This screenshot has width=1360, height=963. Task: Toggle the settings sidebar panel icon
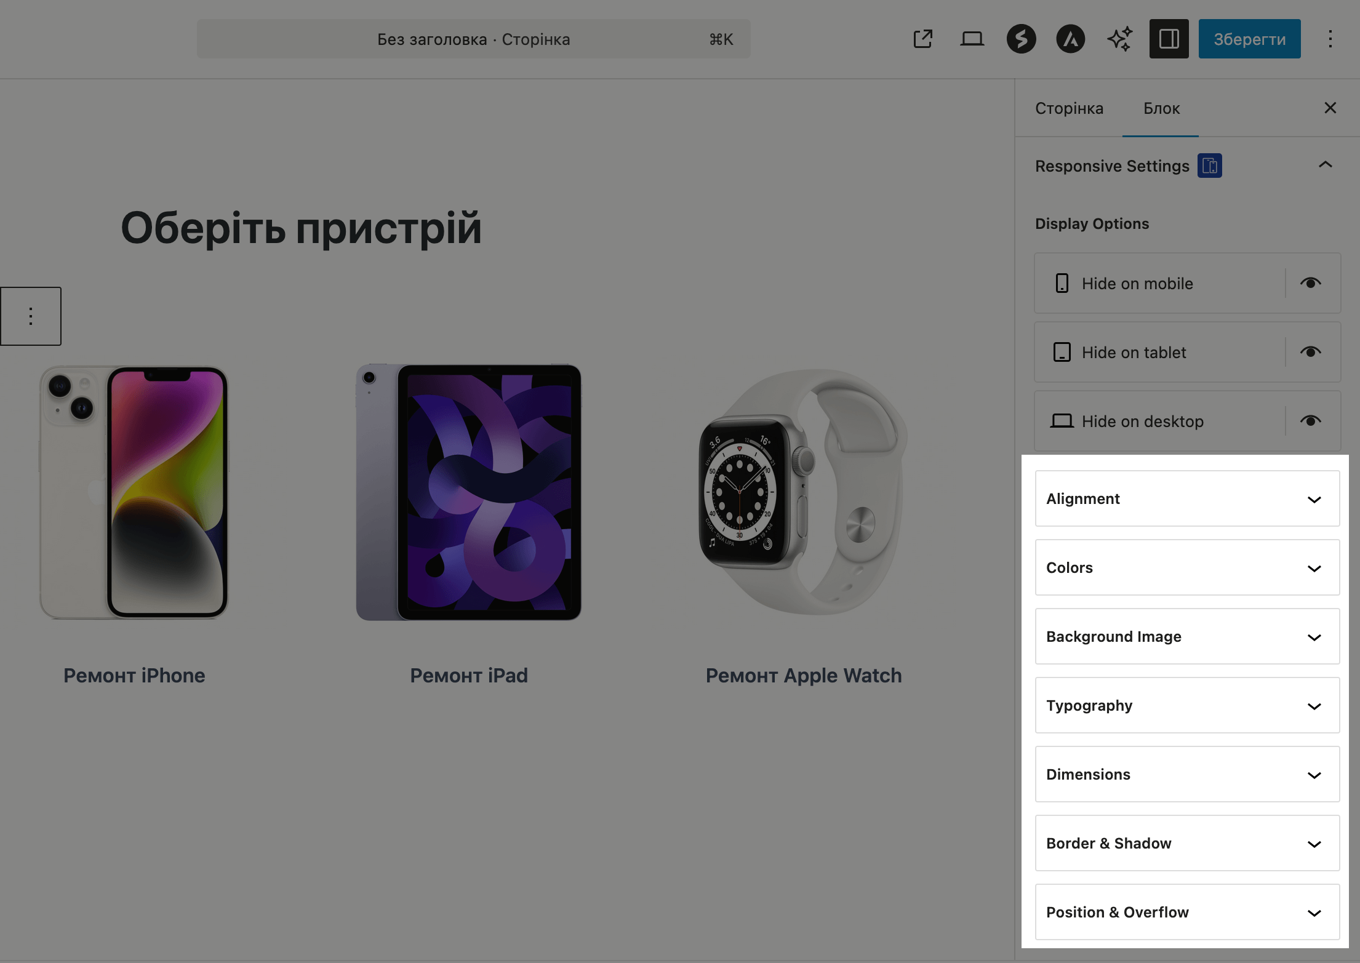pyautogui.click(x=1169, y=39)
